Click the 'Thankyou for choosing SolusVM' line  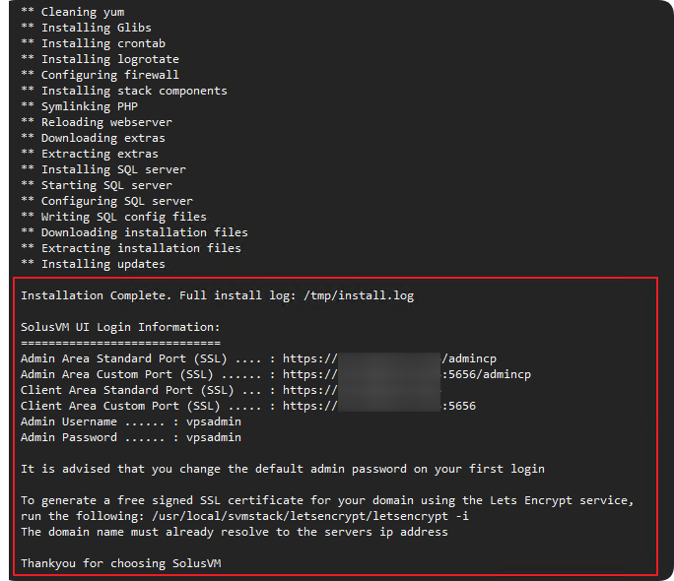tap(121, 563)
